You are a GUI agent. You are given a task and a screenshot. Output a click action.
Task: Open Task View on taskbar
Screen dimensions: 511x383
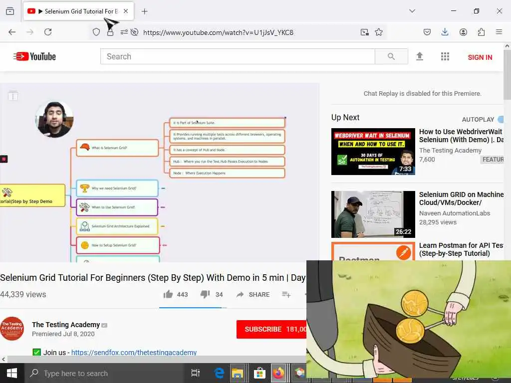(196, 373)
